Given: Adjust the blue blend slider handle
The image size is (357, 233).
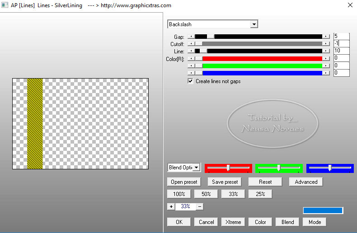Looking at the screenshot, I should (330, 168).
